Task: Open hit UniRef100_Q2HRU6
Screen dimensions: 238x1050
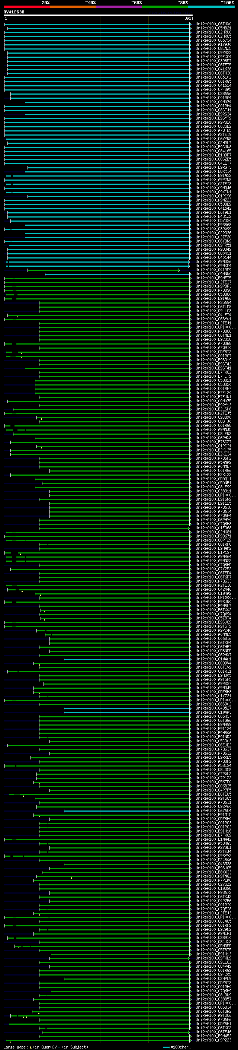Action: tap(213, 32)
